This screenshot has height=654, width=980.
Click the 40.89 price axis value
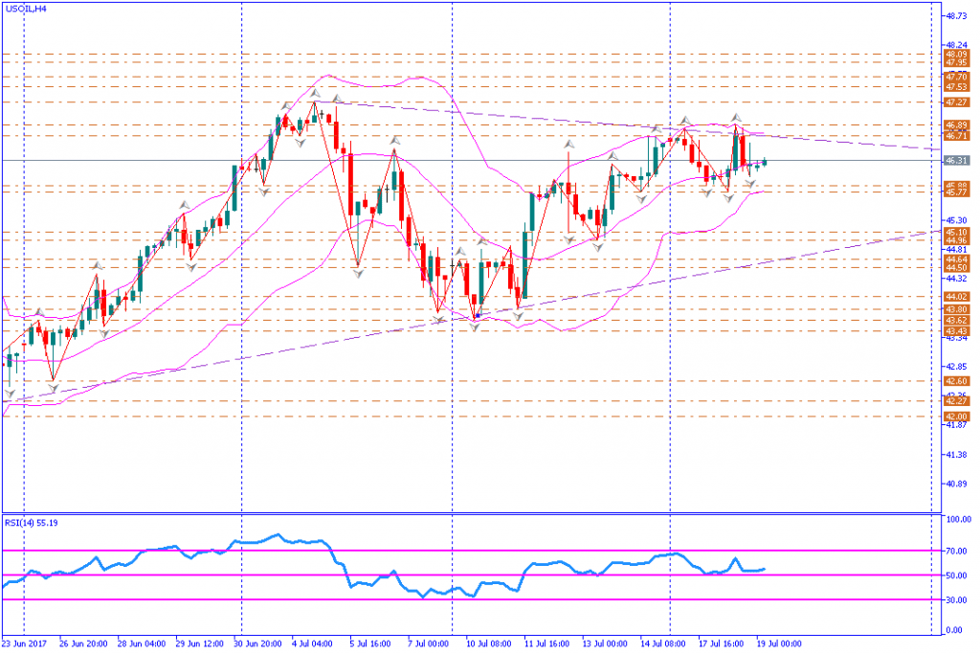tap(957, 484)
